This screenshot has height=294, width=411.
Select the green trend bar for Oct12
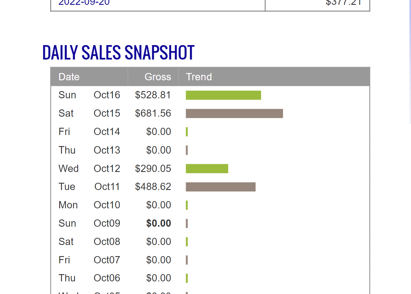[207, 169]
